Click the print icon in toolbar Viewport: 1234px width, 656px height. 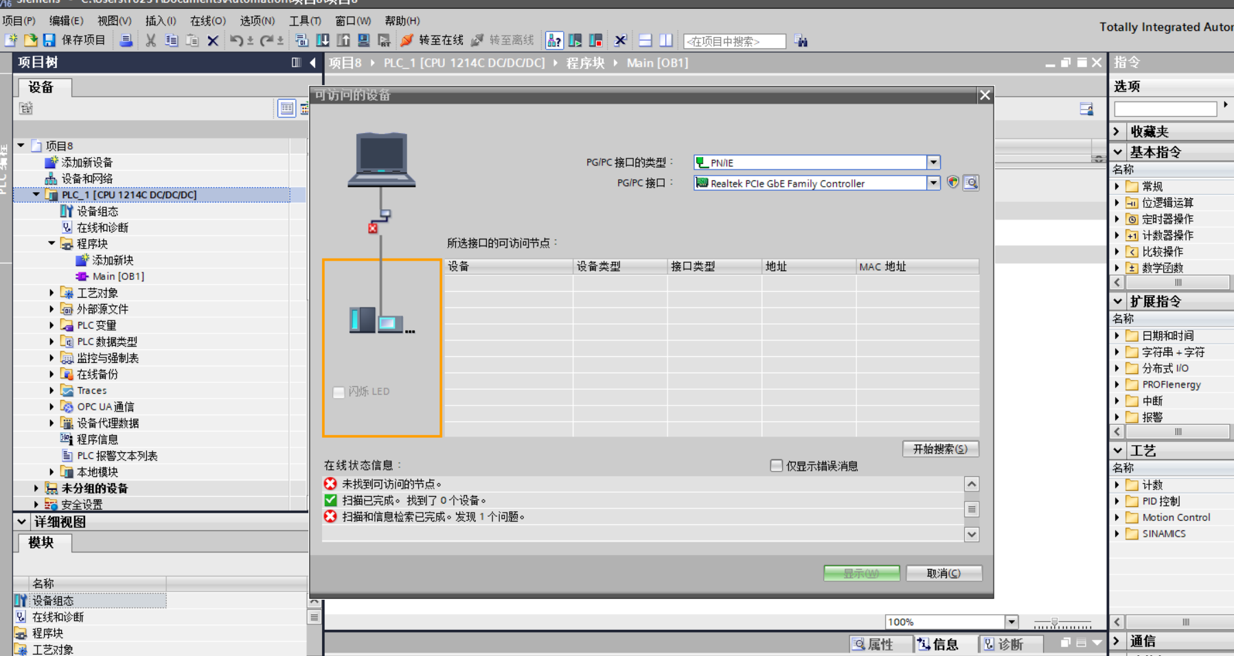pyautogui.click(x=126, y=40)
